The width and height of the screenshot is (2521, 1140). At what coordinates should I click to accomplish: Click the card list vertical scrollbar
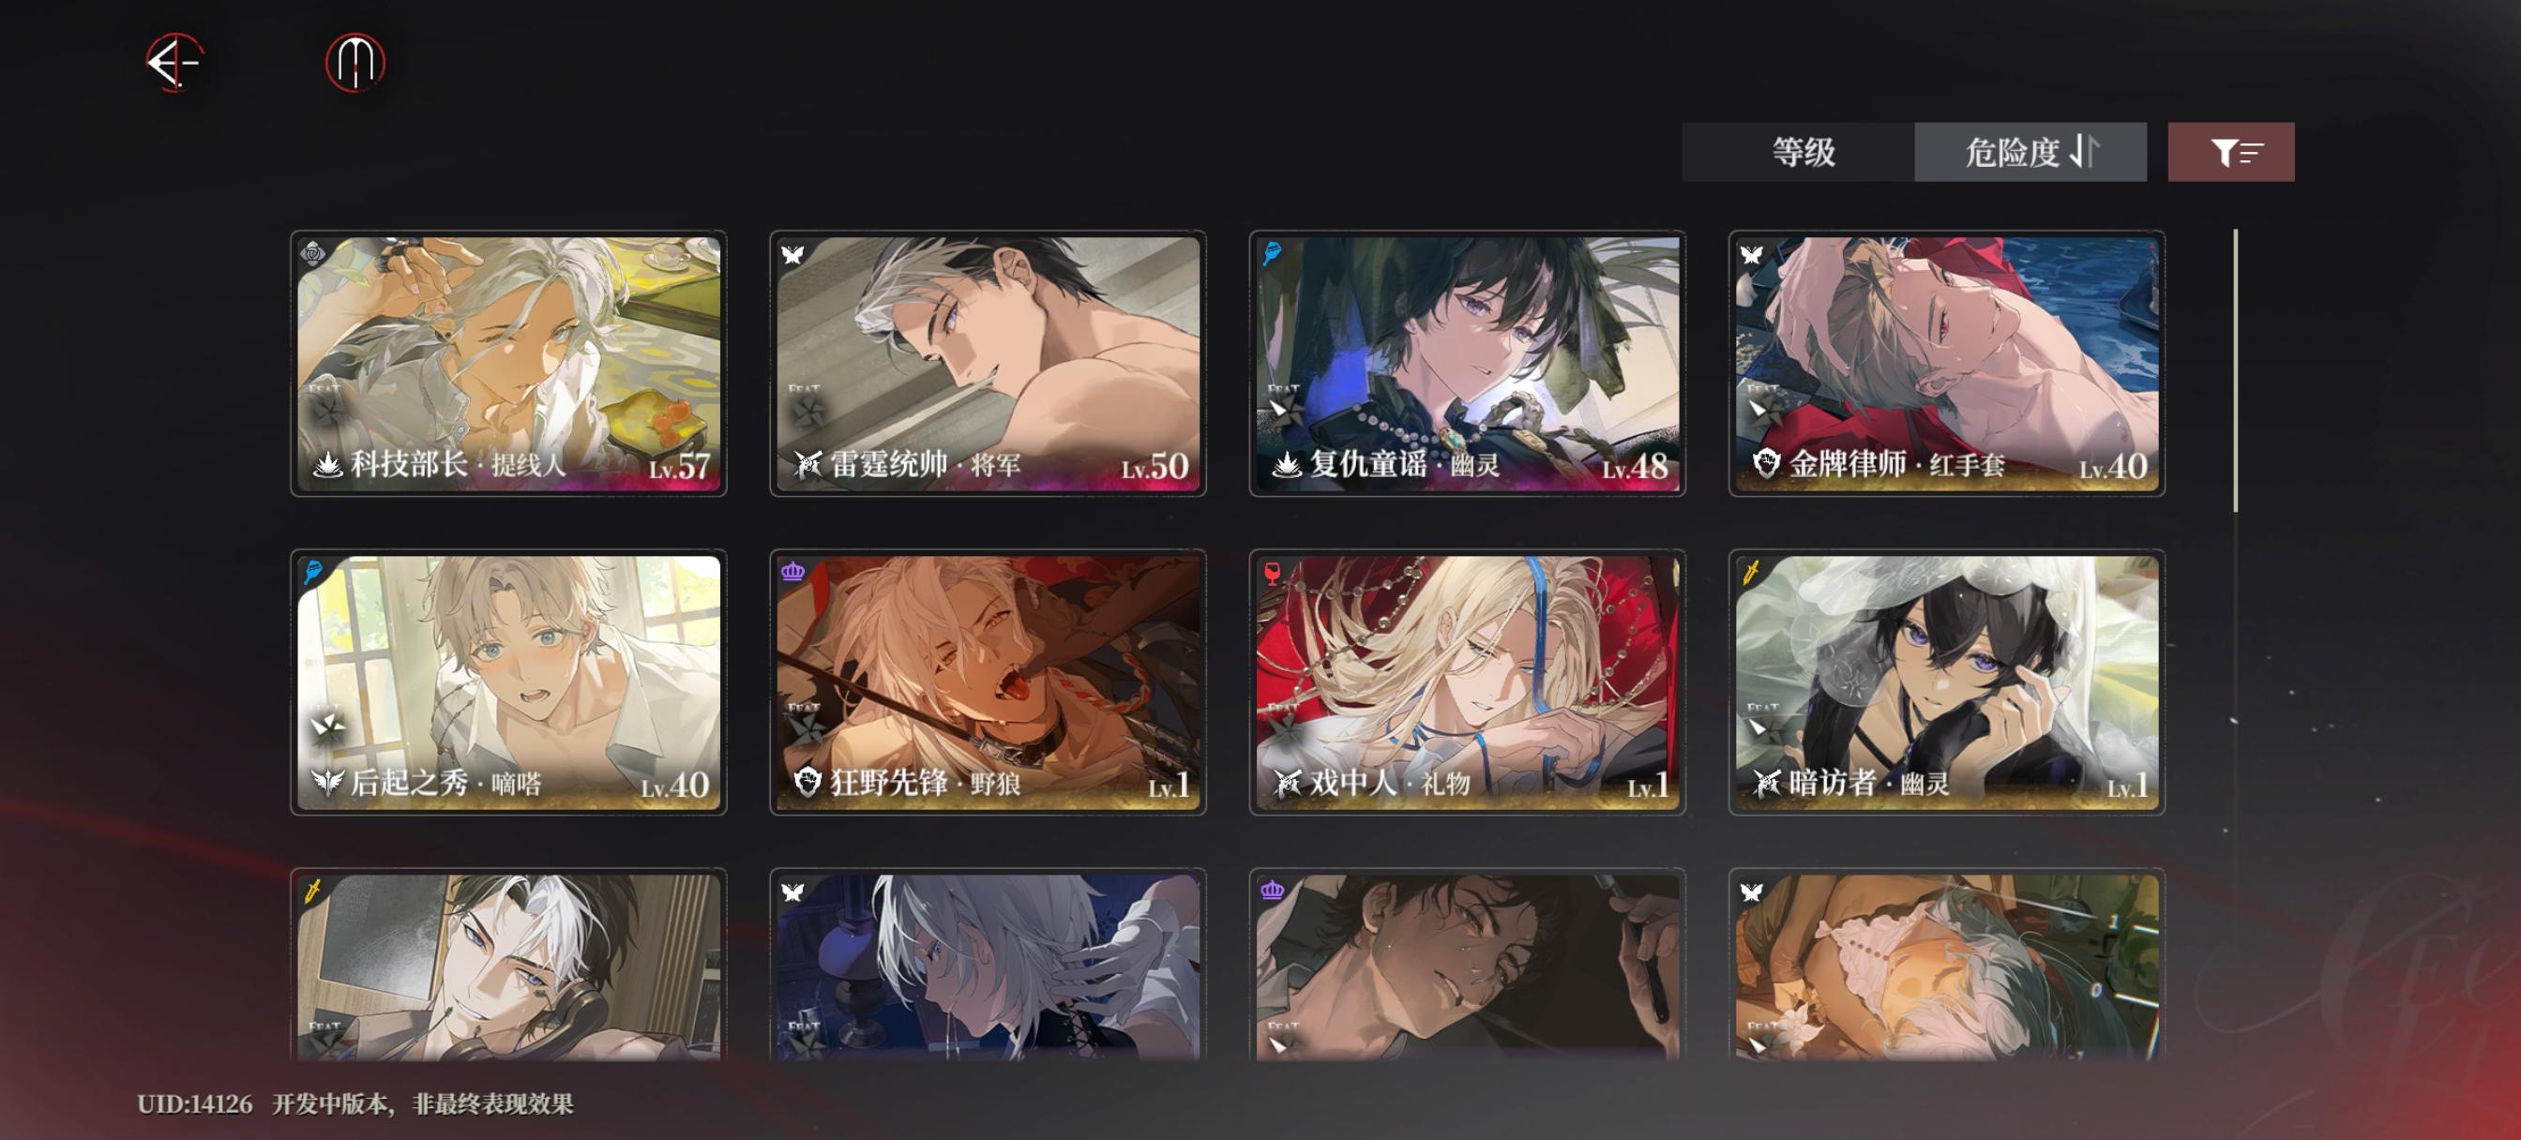click(2235, 370)
